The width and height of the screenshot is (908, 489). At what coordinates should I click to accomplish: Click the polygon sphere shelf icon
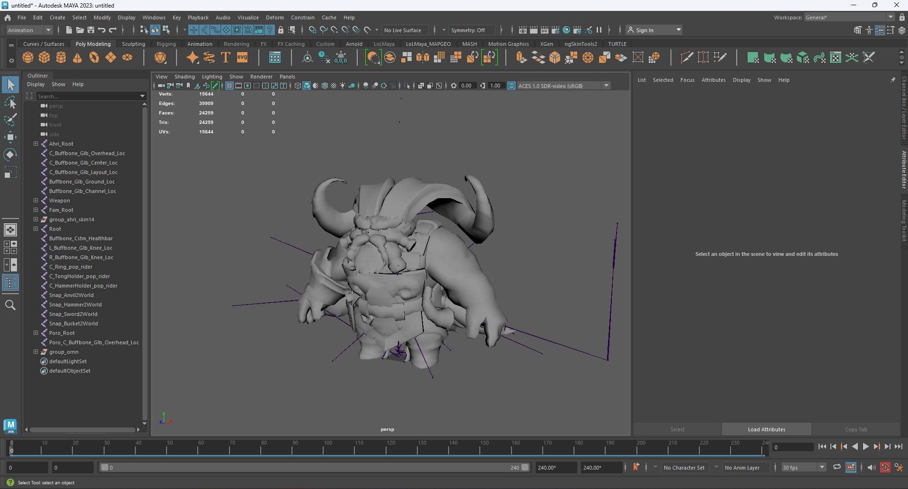pyautogui.click(x=28, y=58)
